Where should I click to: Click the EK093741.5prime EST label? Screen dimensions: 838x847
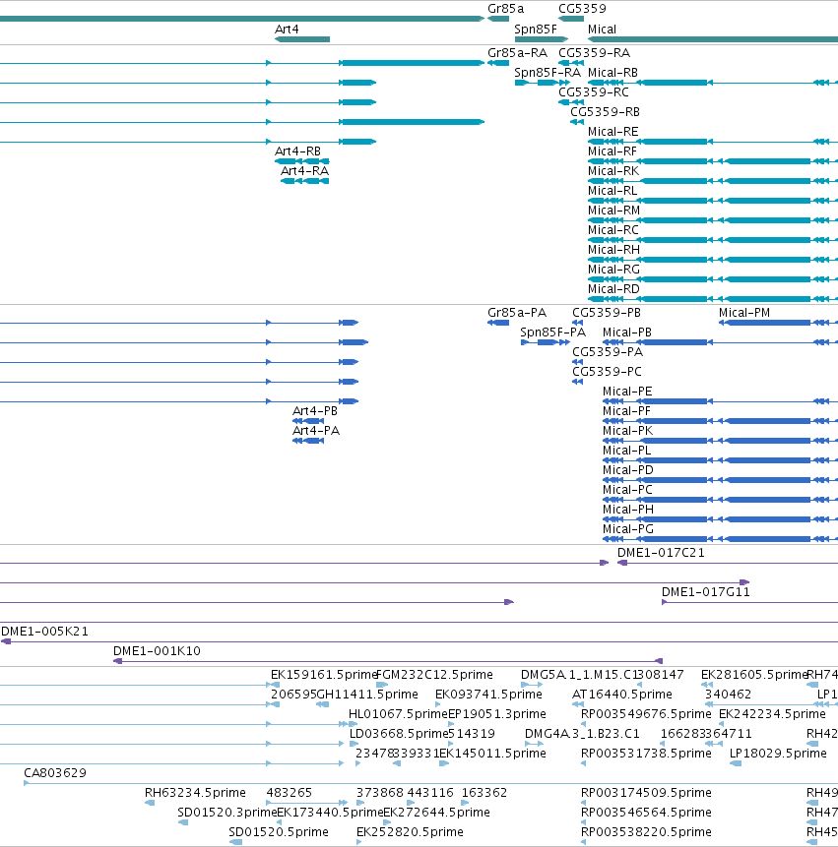488,695
